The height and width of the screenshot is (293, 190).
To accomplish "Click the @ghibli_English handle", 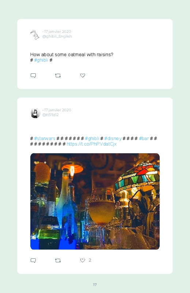I will pyautogui.click(x=57, y=36).
